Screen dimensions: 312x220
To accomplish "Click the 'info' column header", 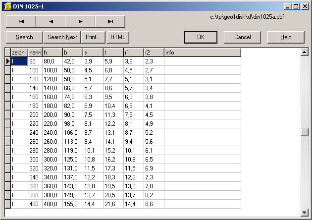I will pos(202,53).
